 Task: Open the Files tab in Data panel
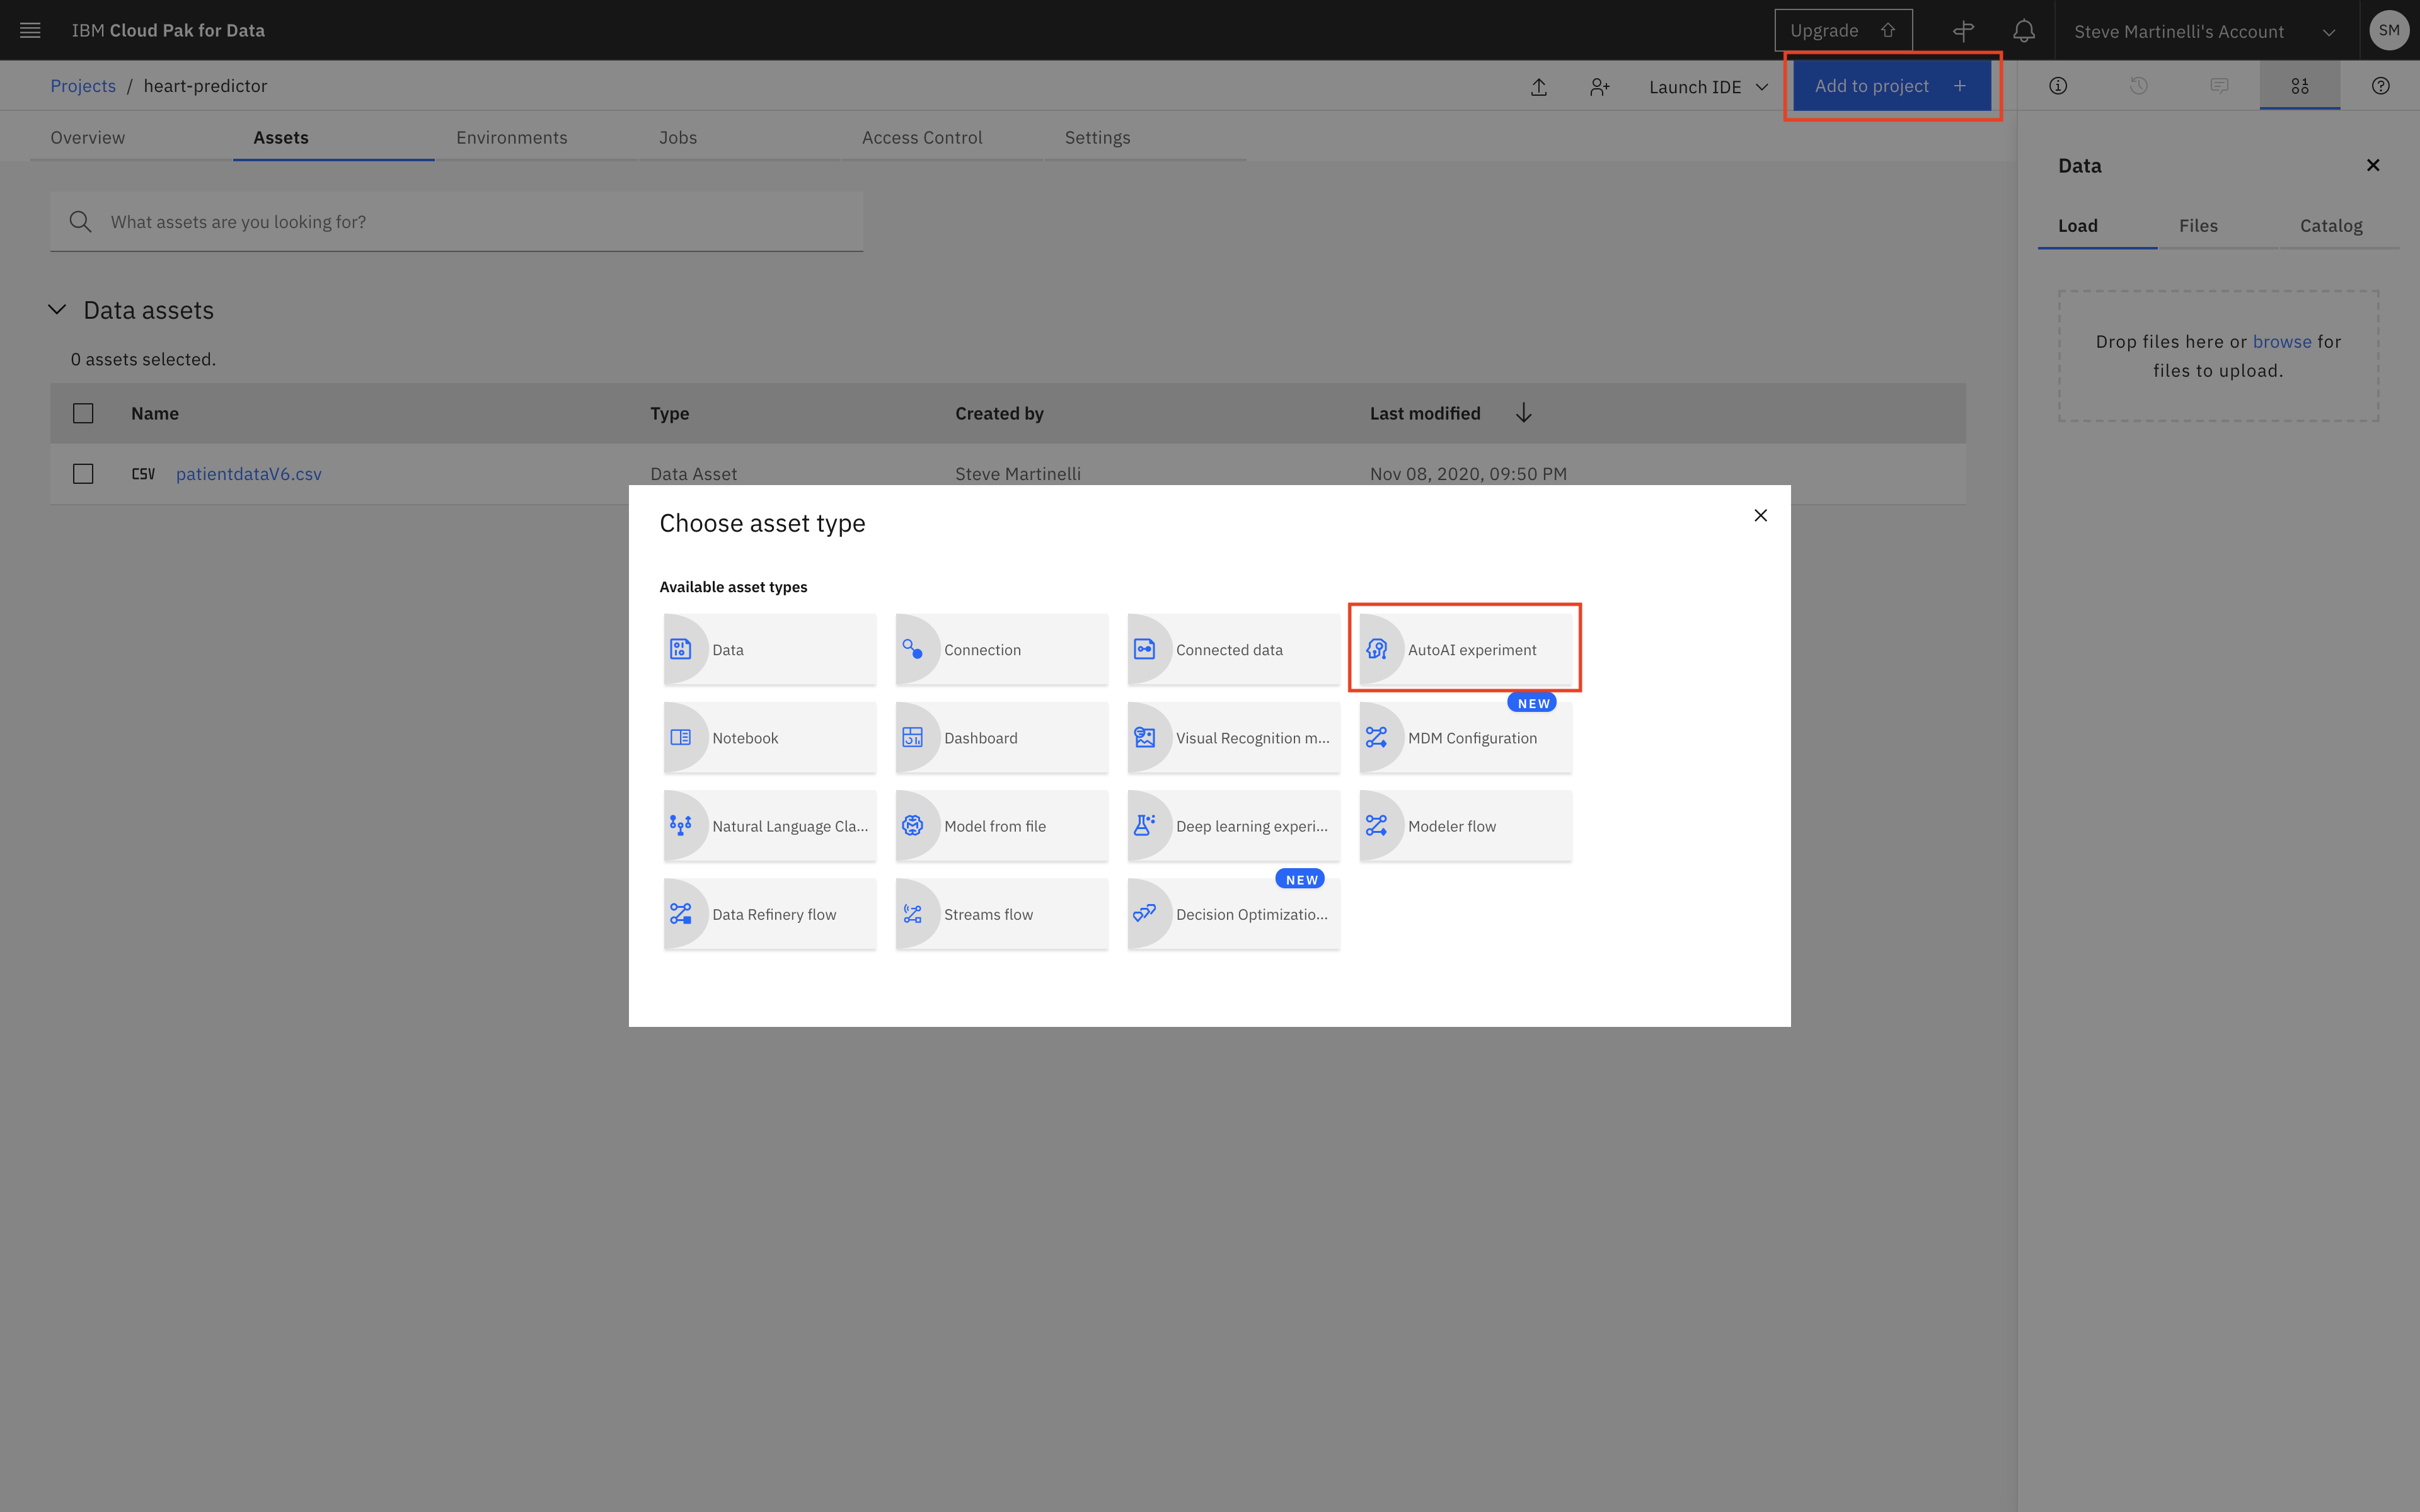2198,226
